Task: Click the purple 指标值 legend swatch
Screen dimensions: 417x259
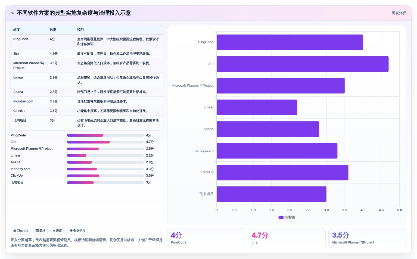Action: [281, 217]
